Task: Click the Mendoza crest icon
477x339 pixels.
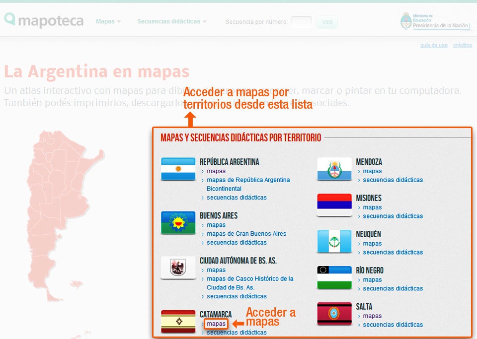Action: point(334,169)
